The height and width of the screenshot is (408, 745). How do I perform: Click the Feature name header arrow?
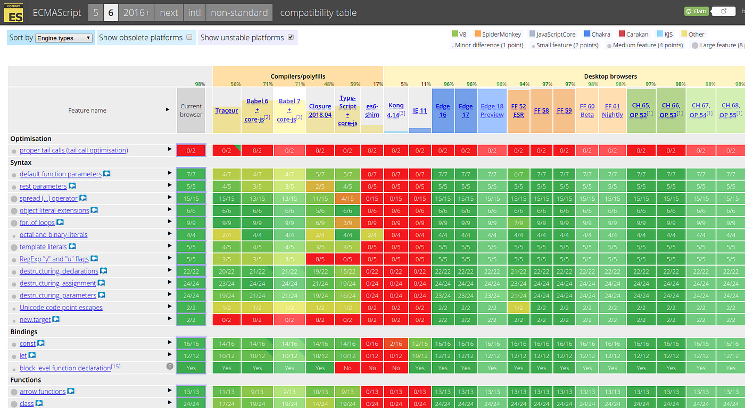(169, 109)
